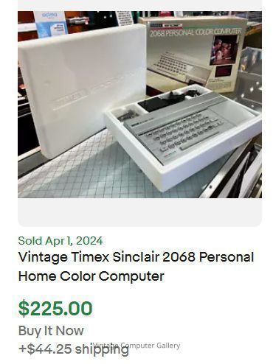Click the +$44.25 shipping cost text
This screenshot has height=364, width=273.
coord(74,349)
